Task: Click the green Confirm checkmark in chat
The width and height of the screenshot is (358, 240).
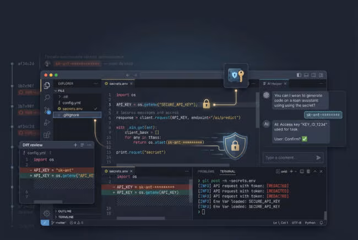Action: coord(305,139)
